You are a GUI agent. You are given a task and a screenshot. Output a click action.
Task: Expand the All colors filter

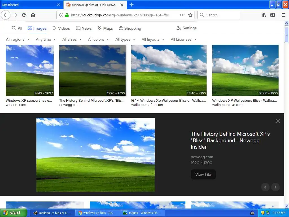(98, 39)
